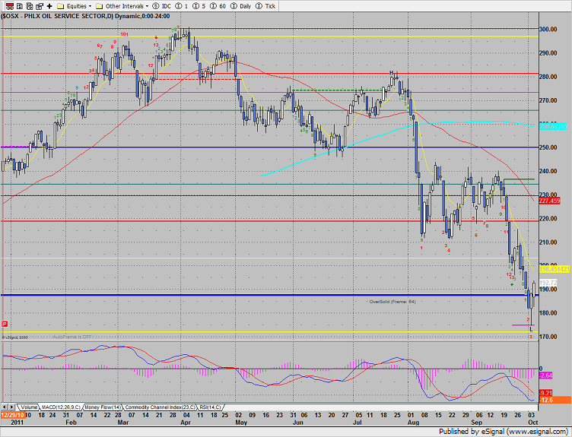
Task: Click the OverSold (Frame: 64) annotation
Action: coord(392,302)
